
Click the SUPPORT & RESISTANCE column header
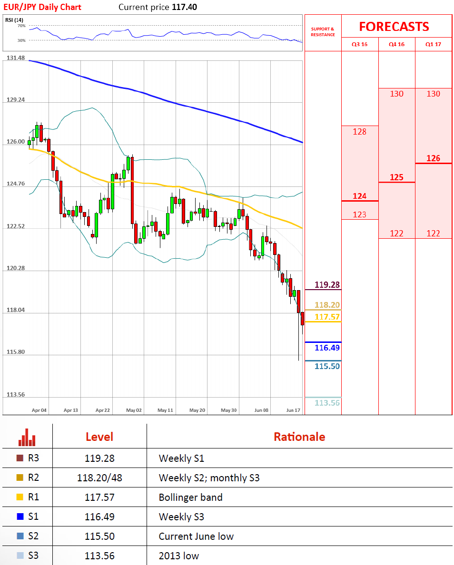tap(323, 32)
